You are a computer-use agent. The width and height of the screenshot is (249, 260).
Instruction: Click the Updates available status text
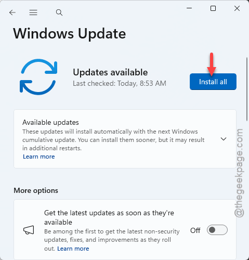point(110,72)
